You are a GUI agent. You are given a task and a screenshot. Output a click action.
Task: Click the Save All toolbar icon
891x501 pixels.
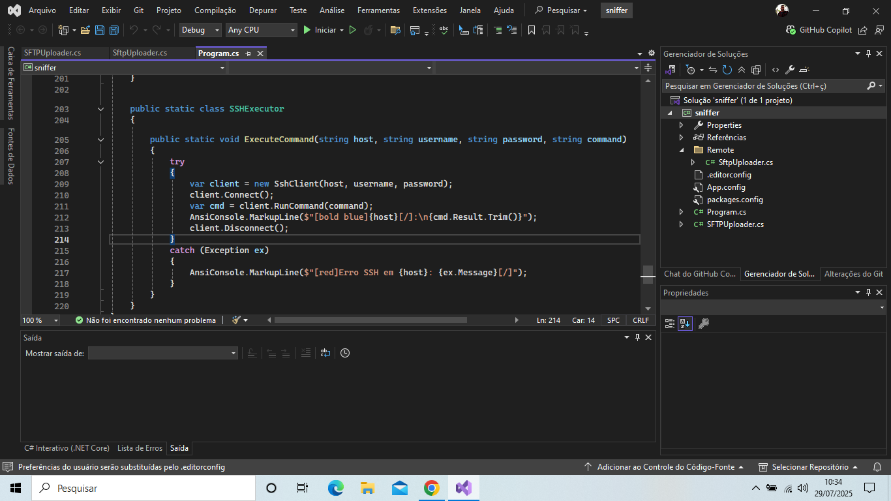pos(113,30)
